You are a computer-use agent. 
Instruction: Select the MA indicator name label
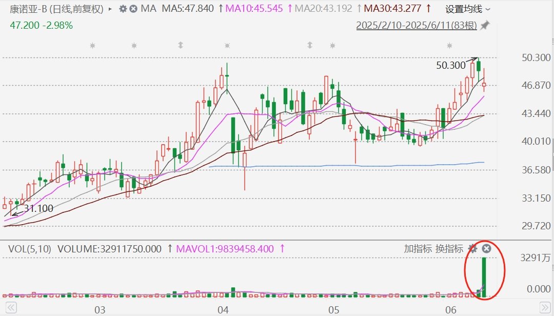click(x=148, y=9)
